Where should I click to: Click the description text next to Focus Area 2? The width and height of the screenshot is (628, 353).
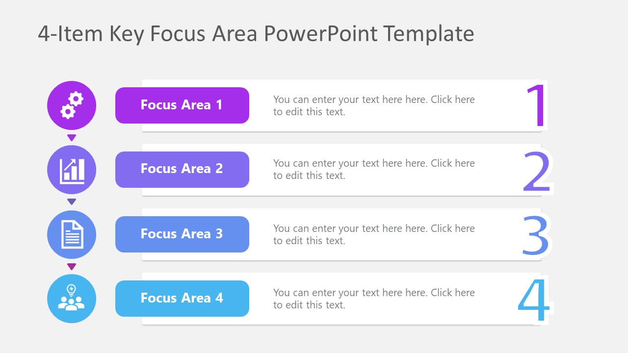pyautogui.click(x=374, y=169)
